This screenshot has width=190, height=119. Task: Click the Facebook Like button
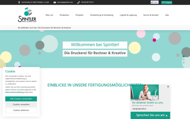click(x=155, y=2)
